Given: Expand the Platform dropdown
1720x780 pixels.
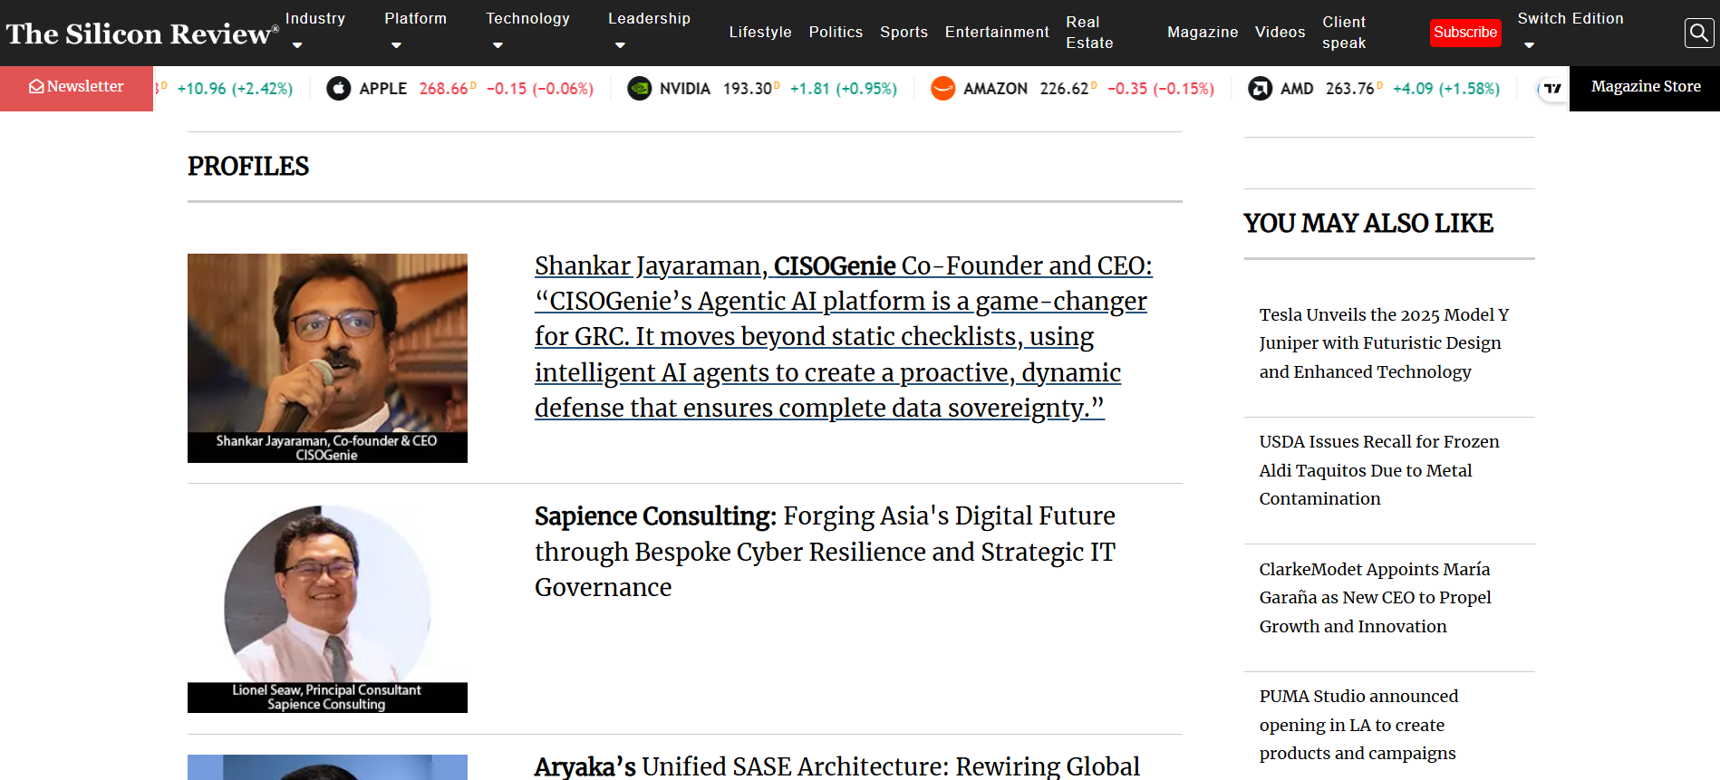Looking at the screenshot, I should [x=415, y=18].
